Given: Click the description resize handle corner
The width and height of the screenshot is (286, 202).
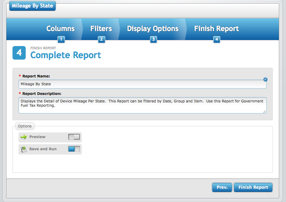Looking at the screenshot, I should coord(265,111).
